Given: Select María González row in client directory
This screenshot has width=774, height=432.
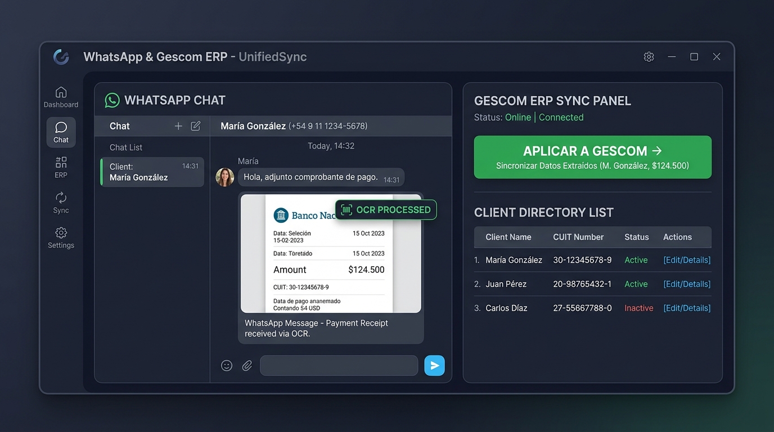Looking at the screenshot, I should pos(593,260).
